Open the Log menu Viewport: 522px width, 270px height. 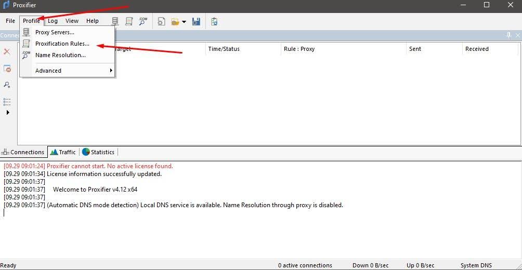click(53, 21)
